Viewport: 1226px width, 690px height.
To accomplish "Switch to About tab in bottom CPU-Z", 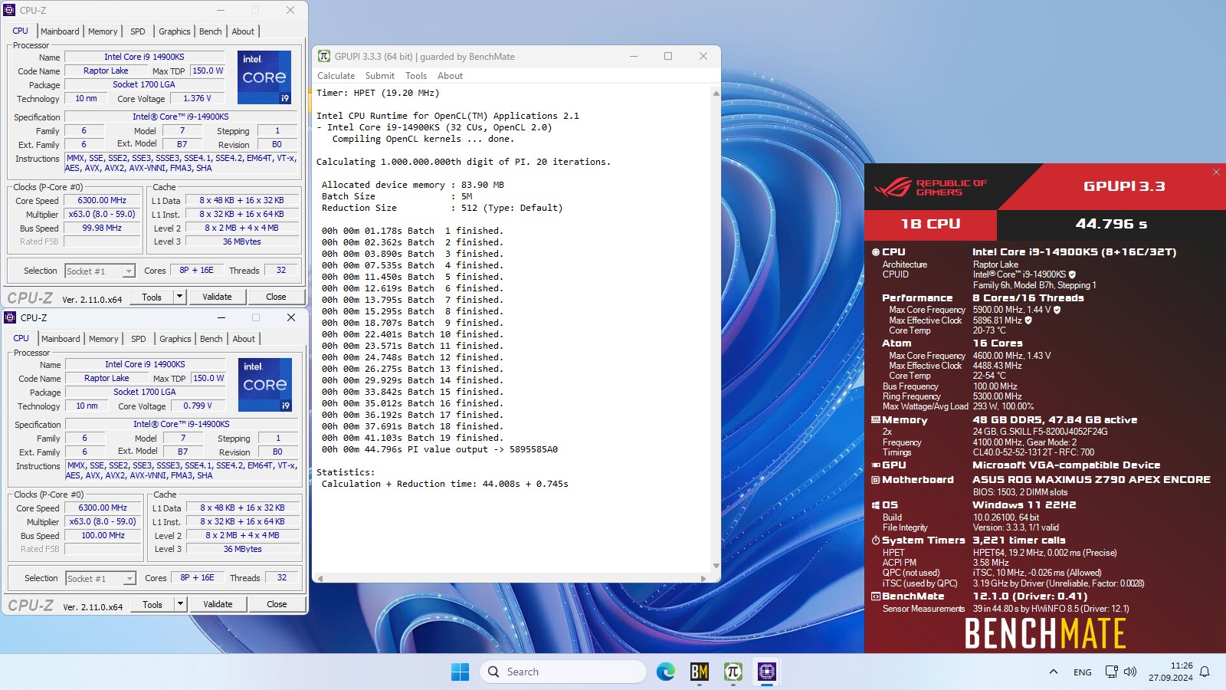I will coord(244,339).
